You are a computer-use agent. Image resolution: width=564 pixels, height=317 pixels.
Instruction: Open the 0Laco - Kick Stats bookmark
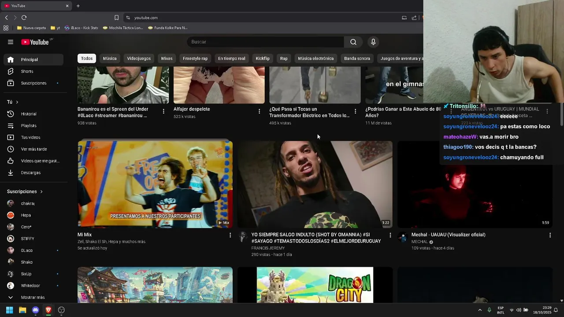(82, 28)
